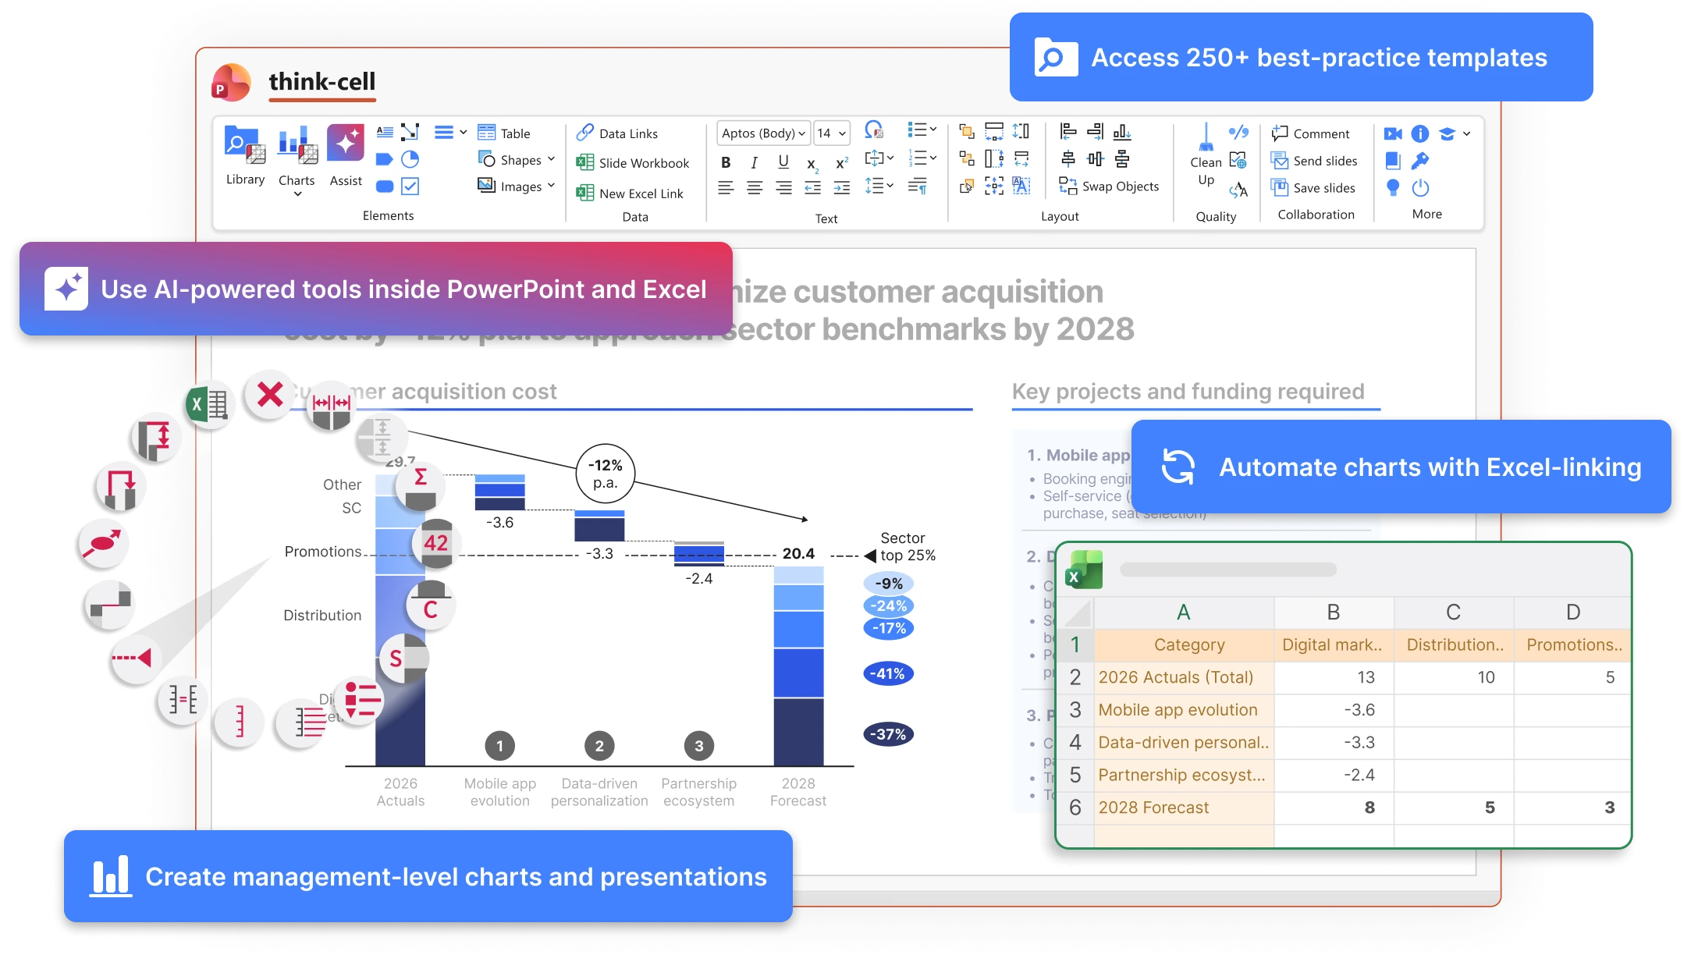Add a legend from the chart menu

coord(359,700)
